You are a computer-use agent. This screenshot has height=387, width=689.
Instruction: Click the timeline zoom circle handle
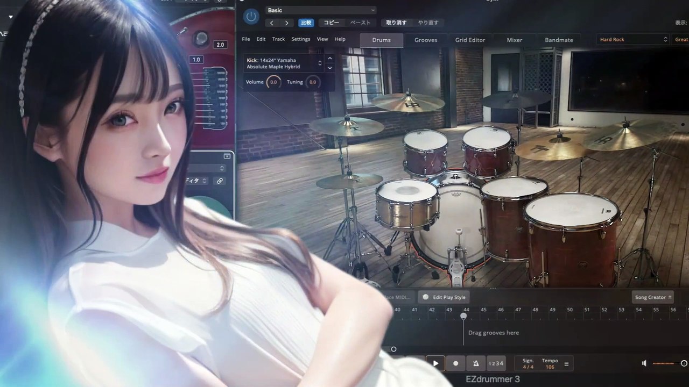(x=393, y=349)
